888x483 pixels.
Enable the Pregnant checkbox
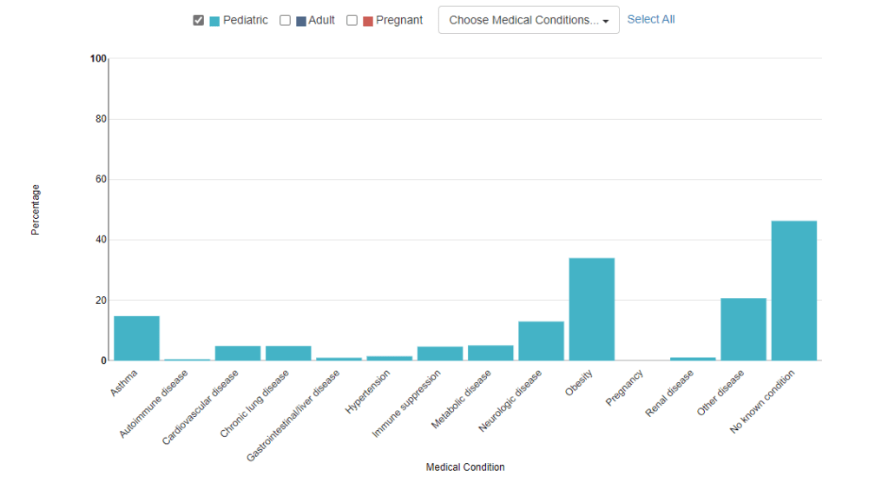352,21
